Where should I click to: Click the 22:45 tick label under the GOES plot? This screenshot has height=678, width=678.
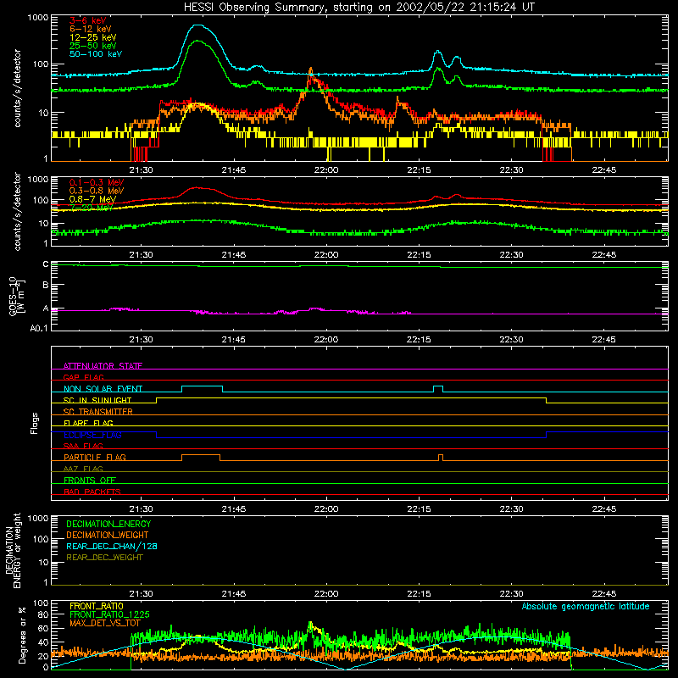(x=604, y=340)
